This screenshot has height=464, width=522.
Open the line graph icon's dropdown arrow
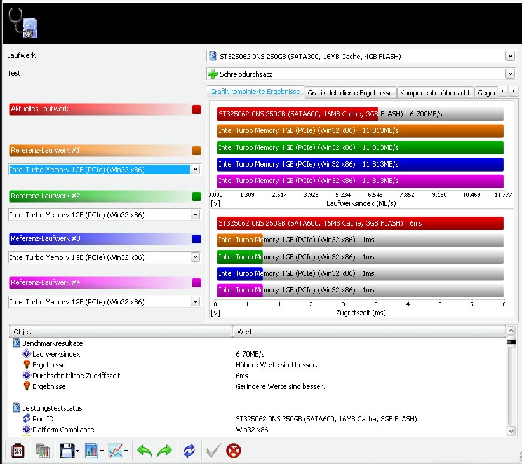(x=126, y=451)
